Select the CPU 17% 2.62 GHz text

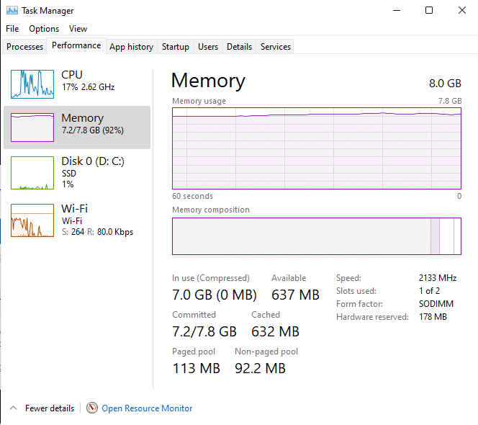click(x=88, y=87)
